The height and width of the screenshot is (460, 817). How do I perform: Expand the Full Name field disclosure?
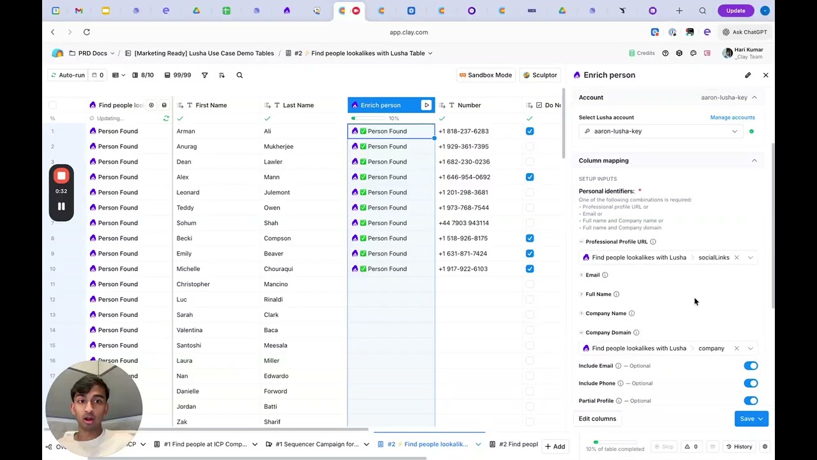tap(581, 294)
